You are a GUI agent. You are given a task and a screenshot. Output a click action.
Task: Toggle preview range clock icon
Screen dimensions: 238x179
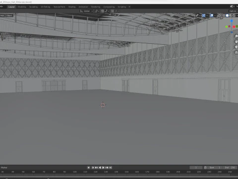point(205,168)
